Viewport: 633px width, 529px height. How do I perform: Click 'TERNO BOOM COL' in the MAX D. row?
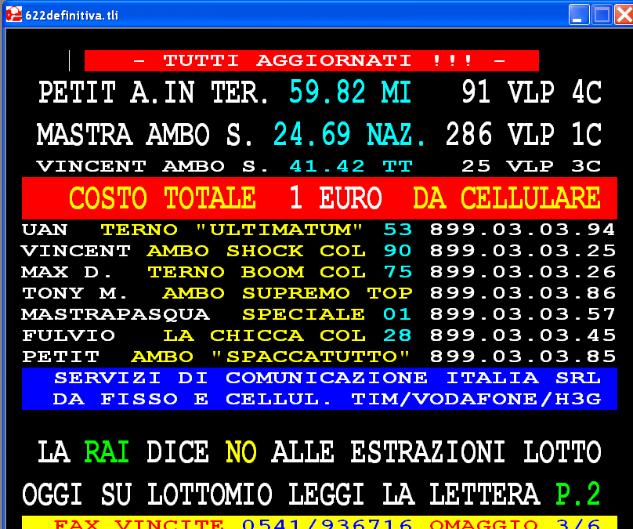click(257, 272)
